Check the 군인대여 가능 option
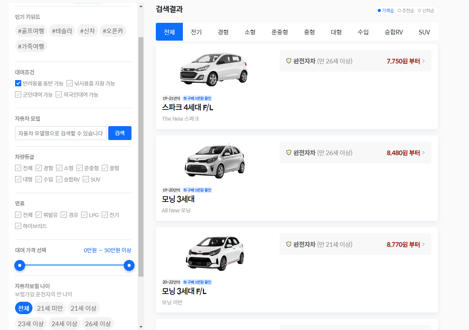469x330 pixels. pyautogui.click(x=18, y=94)
